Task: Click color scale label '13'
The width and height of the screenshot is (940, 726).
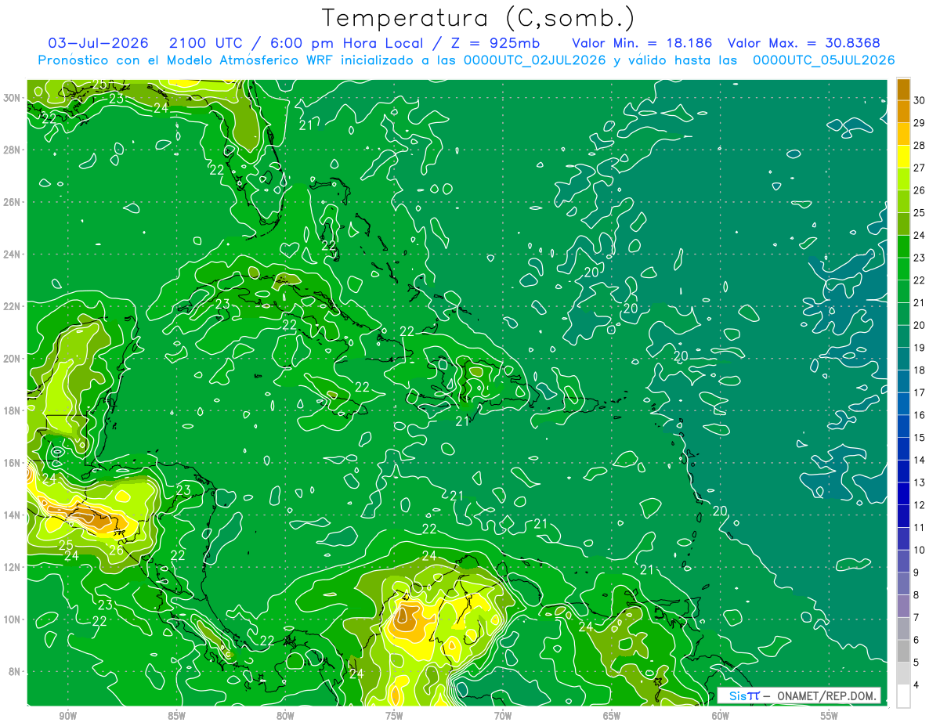Action: (x=919, y=482)
